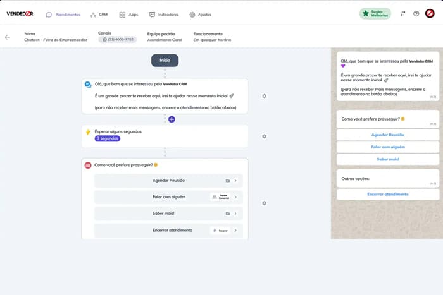The image size is (443, 295).
Task: Click chatbot name Chatbot - Feira do Empreendedor
Action: pos(56,40)
